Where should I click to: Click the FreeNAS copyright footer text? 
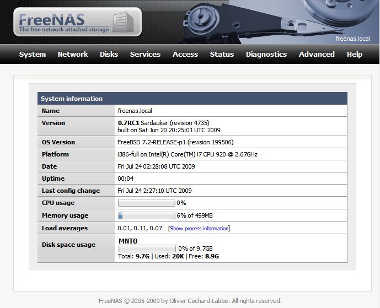[x=190, y=301]
